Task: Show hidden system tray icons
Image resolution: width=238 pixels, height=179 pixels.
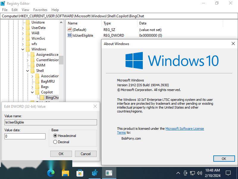Action: pyautogui.click(x=178, y=173)
